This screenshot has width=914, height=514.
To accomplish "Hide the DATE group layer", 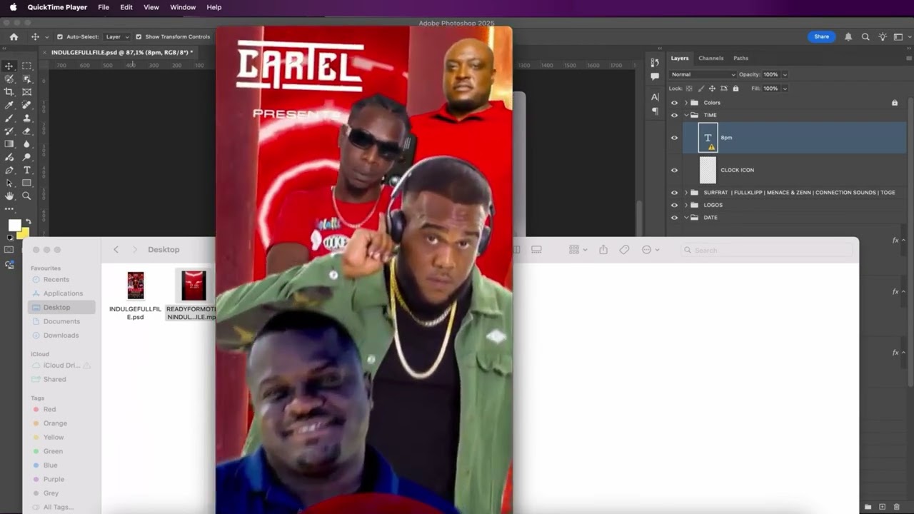I will tap(674, 218).
